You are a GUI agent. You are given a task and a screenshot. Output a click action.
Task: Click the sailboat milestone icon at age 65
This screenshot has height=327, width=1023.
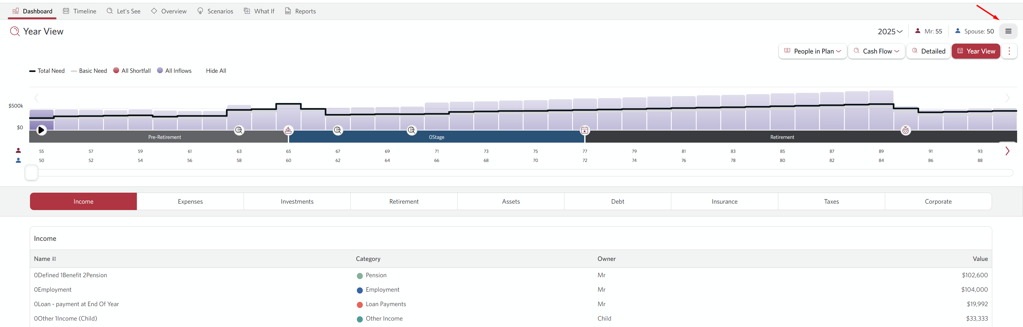(288, 130)
